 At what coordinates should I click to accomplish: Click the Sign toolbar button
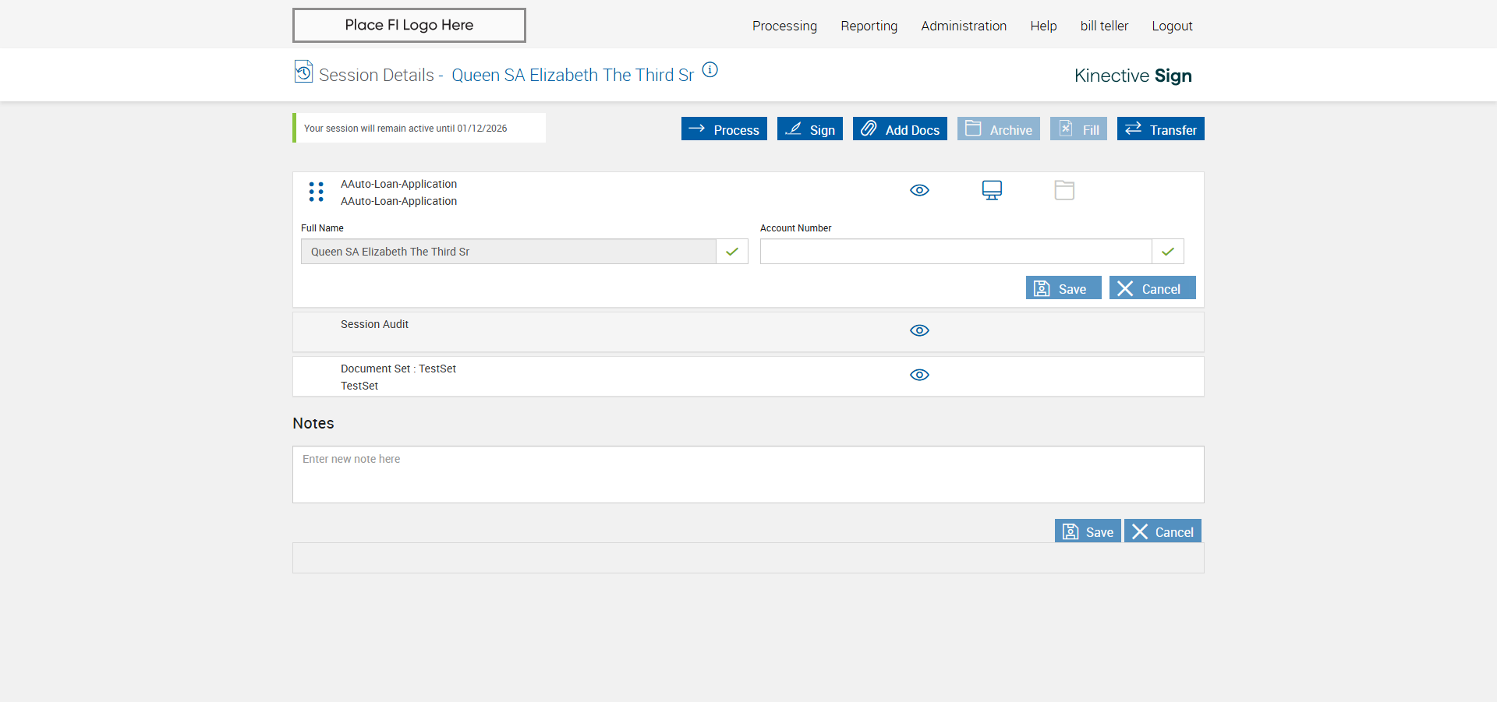(809, 129)
